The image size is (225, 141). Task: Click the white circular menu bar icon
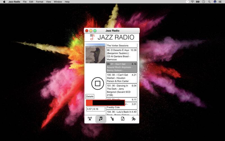(187, 2)
